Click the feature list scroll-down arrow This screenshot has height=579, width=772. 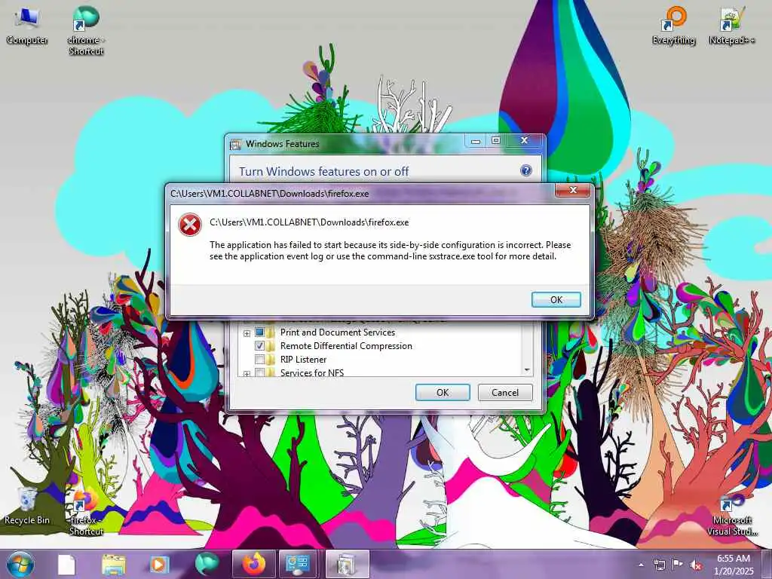(527, 369)
